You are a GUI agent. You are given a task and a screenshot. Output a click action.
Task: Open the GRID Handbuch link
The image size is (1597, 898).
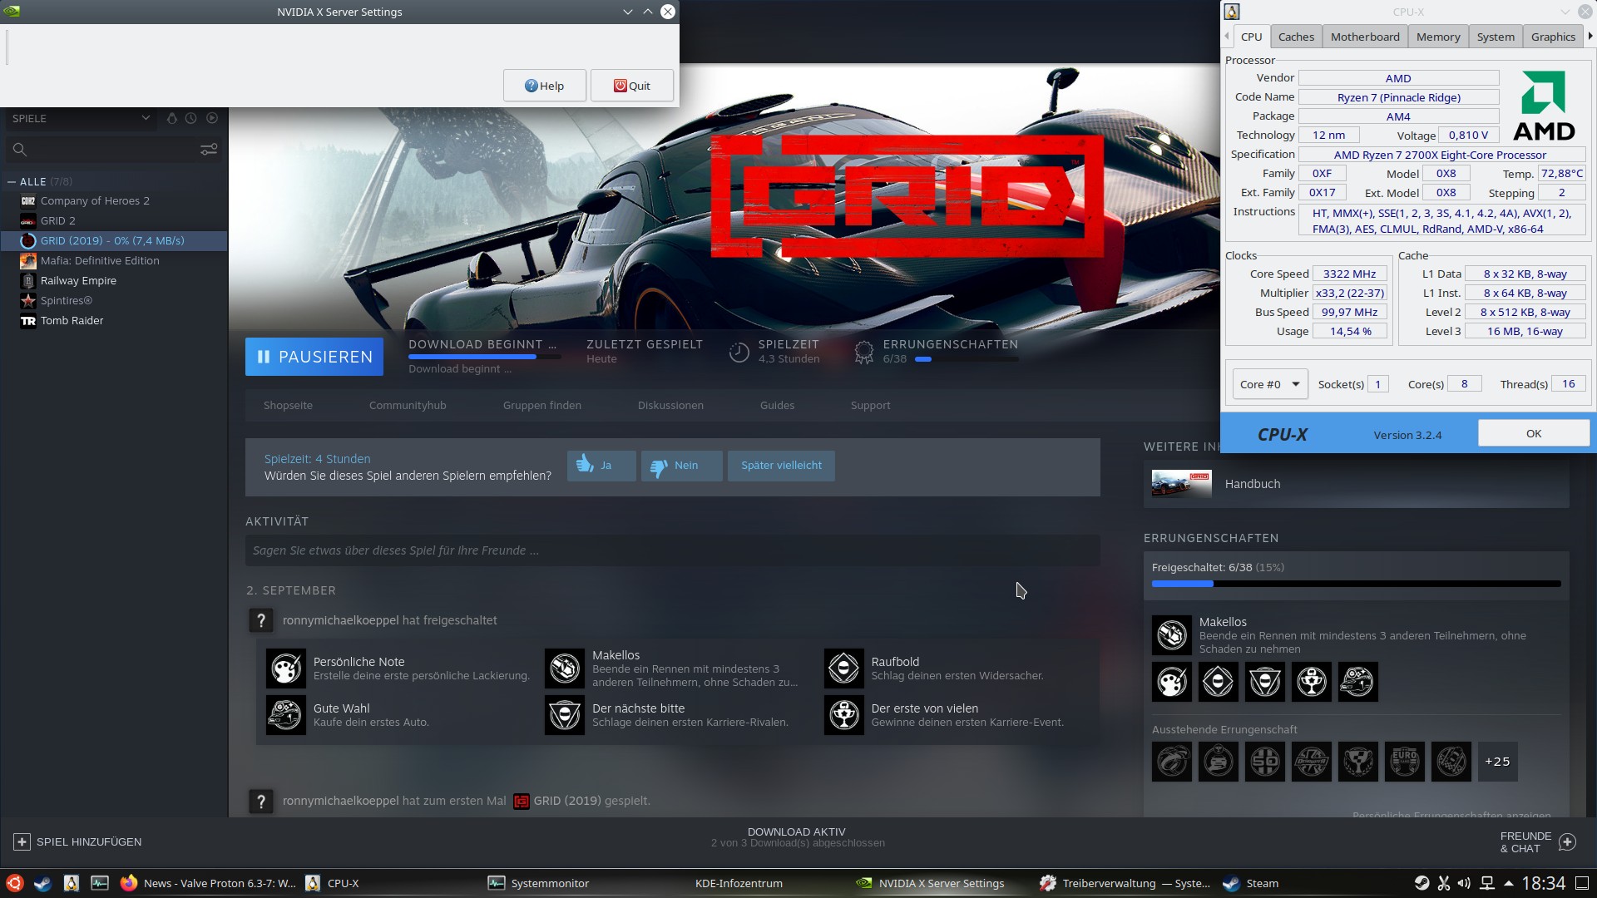click(x=1251, y=483)
